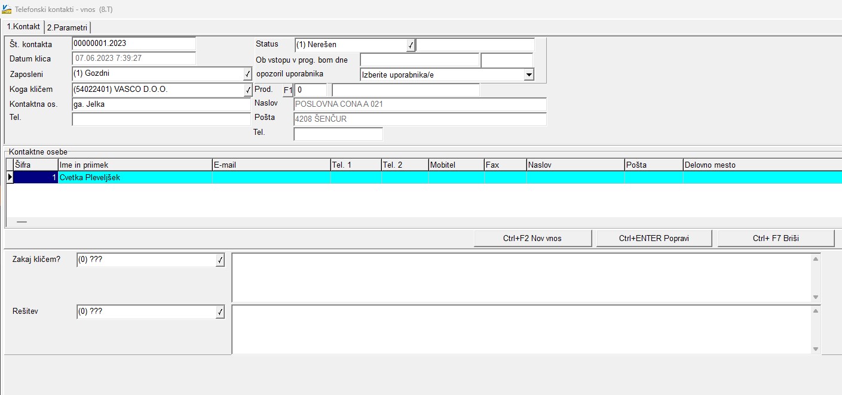Click the Zaposleni field (1) Gozdni

[157, 74]
